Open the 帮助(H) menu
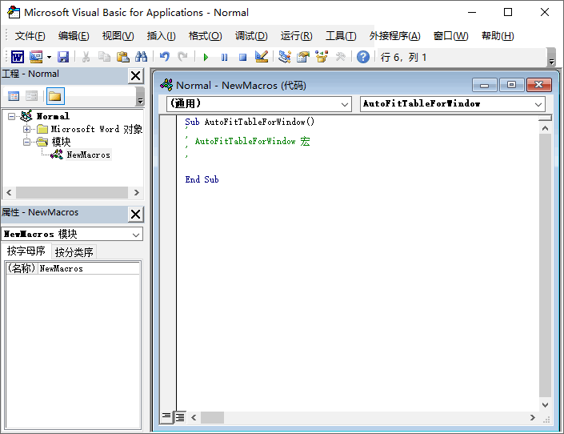The height and width of the screenshot is (434, 564). click(498, 36)
